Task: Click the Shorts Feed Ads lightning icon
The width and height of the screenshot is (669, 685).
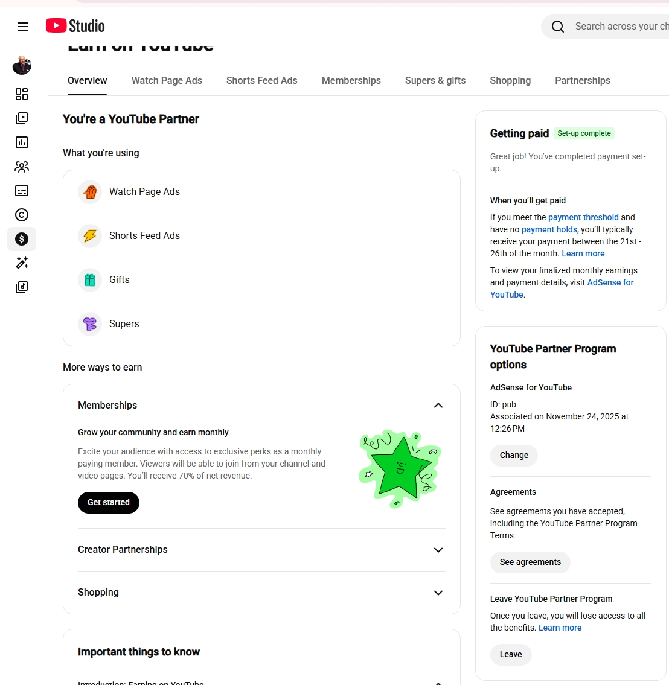Action: (x=90, y=236)
